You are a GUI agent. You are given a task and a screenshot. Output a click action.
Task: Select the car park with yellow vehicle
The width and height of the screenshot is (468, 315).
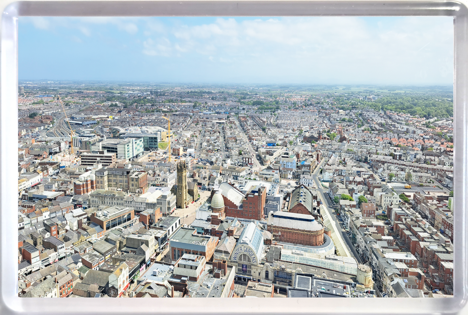click(416, 188)
